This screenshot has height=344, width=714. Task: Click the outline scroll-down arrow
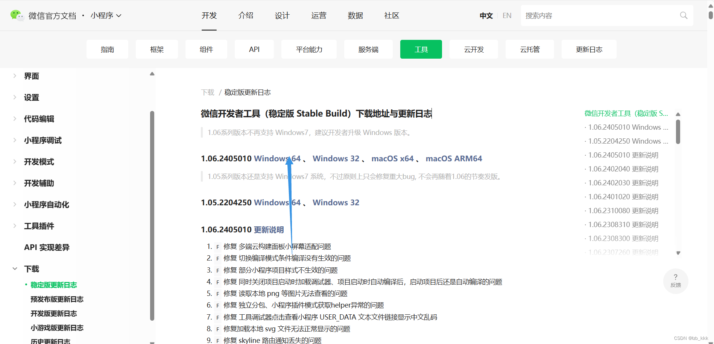[x=678, y=253]
